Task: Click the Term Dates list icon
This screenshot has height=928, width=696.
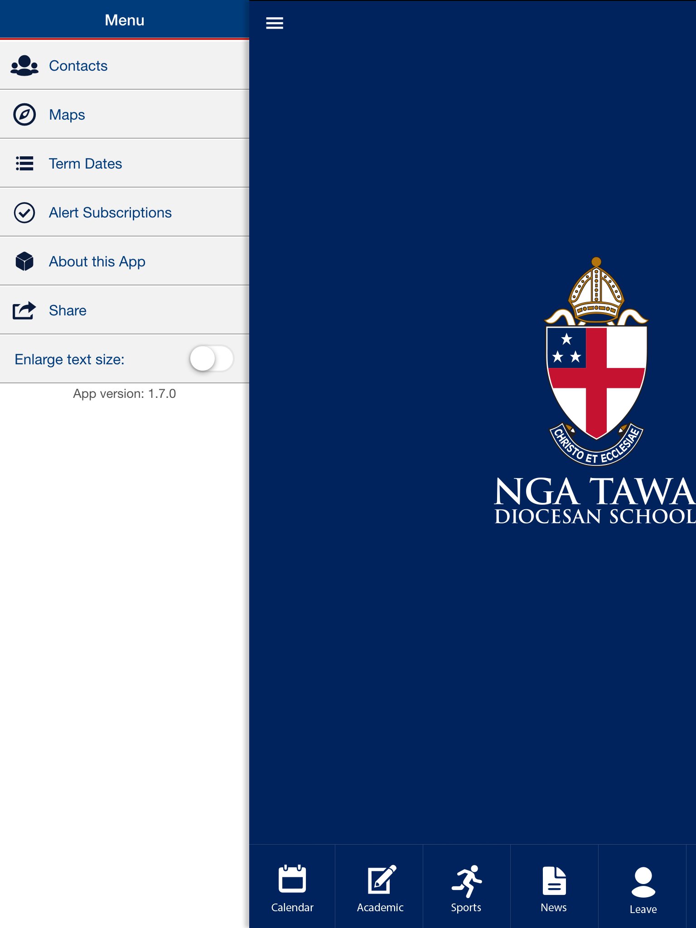Action: coord(24,164)
